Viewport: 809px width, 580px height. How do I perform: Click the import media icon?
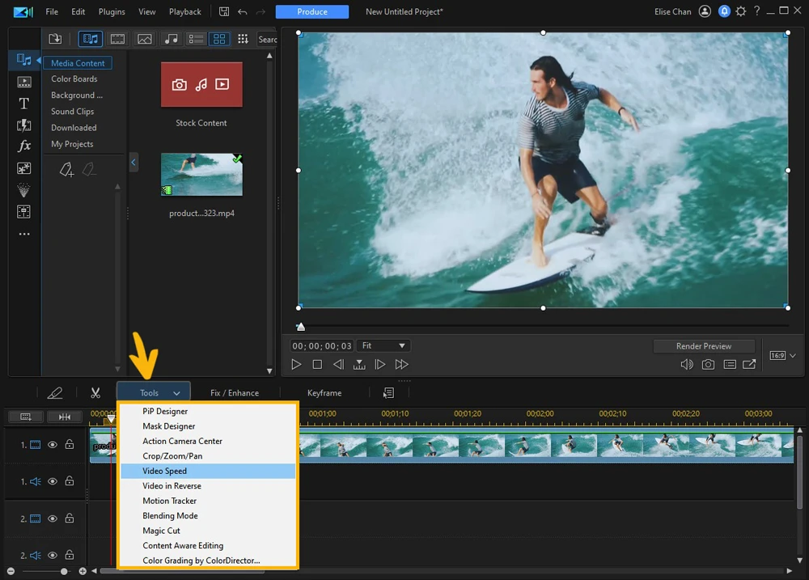tap(55, 39)
